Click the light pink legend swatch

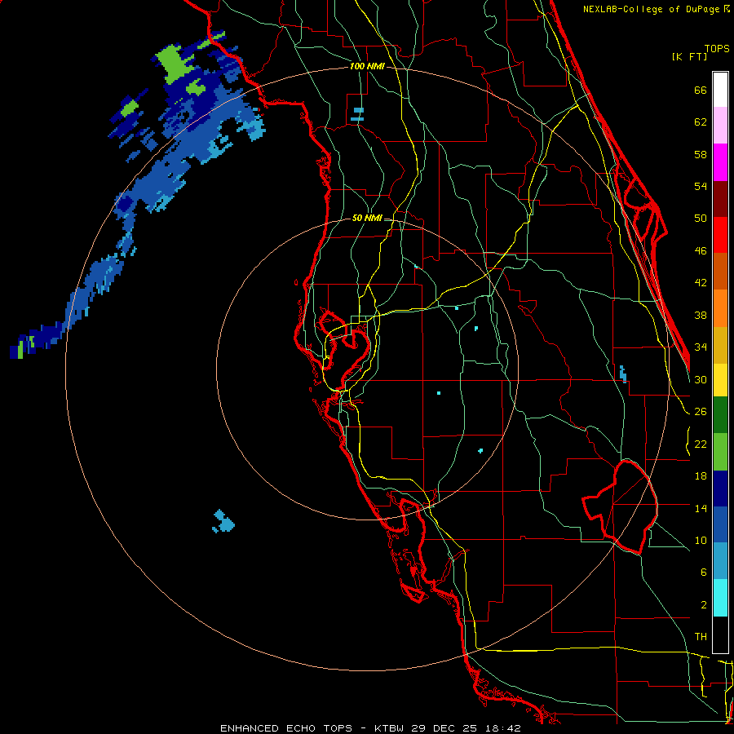pyautogui.click(x=720, y=126)
